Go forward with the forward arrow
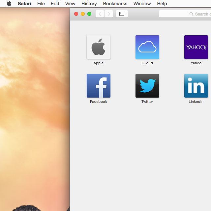The width and height of the screenshot is (211, 211). (109, 14)
